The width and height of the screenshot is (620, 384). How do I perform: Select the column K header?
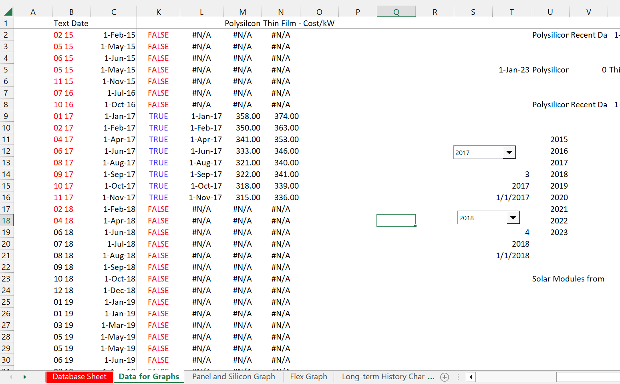point(159,12)
